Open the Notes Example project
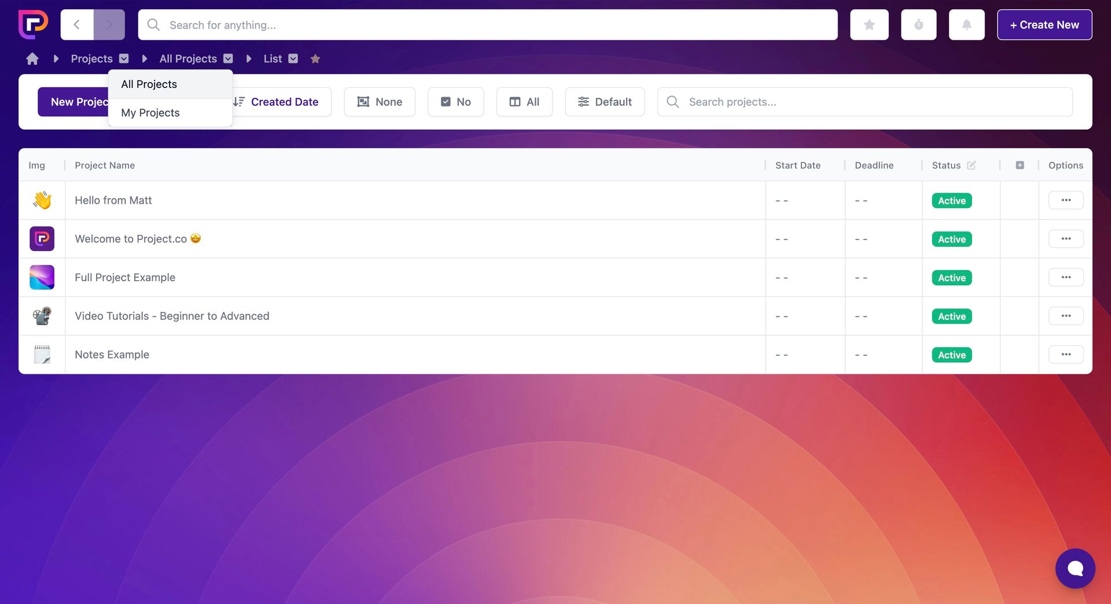Viewport: 1111px width, 604px height. click(112, 355)
